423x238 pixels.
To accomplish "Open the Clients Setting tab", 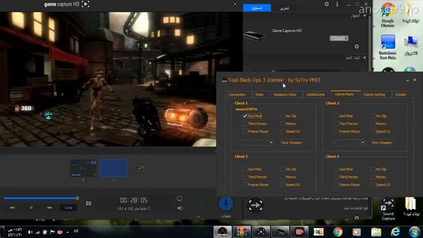I will tap(375, 95).
